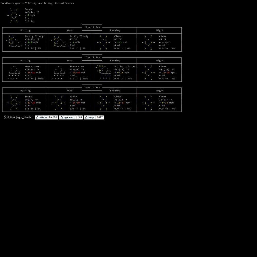This screenshot has width=257, height=257.
Task: Click Wednesday Noon's "14-19 mph" wind speed
Action: [79, 103]
